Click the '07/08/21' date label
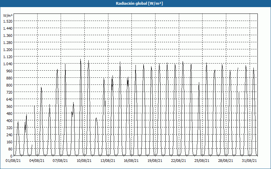 pyautogui.click(x=60, y=161)
